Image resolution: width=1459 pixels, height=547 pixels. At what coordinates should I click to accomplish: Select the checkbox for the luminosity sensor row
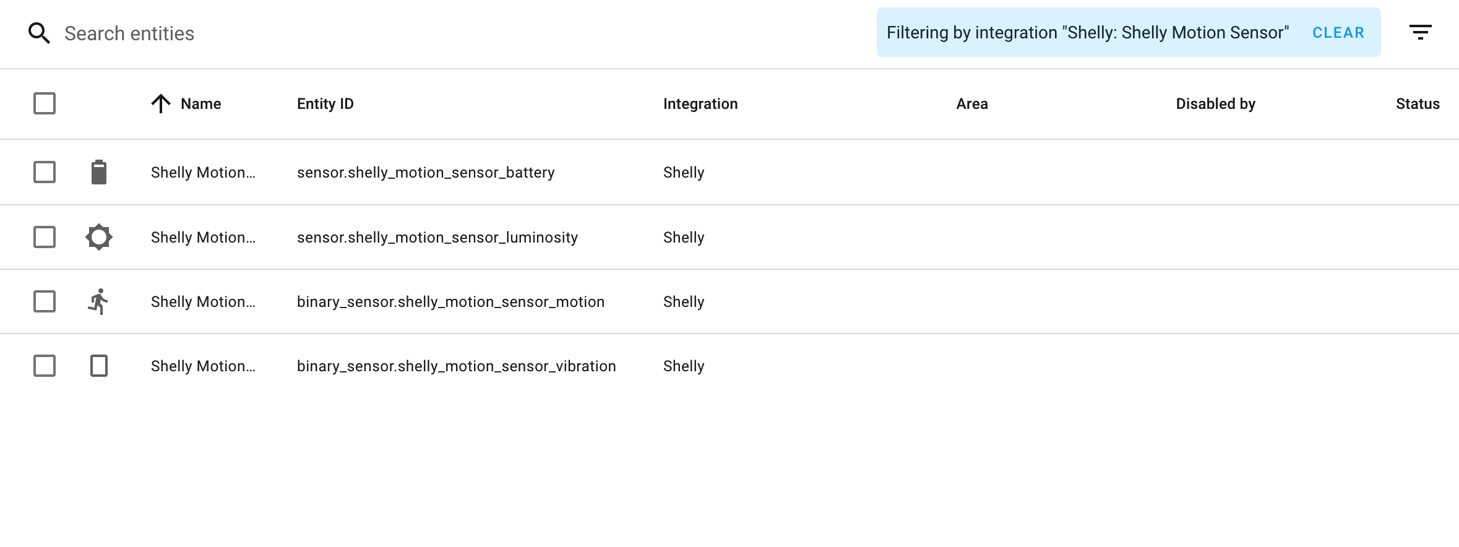coord(44,237)
